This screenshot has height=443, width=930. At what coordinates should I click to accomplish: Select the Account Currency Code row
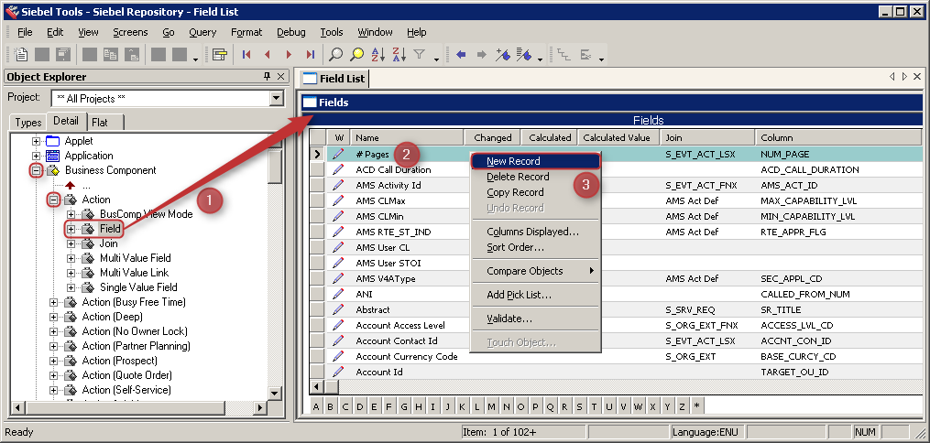pos(616,357)
